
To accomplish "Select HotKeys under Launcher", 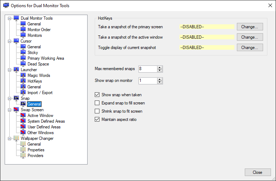I will pos(35,81).
